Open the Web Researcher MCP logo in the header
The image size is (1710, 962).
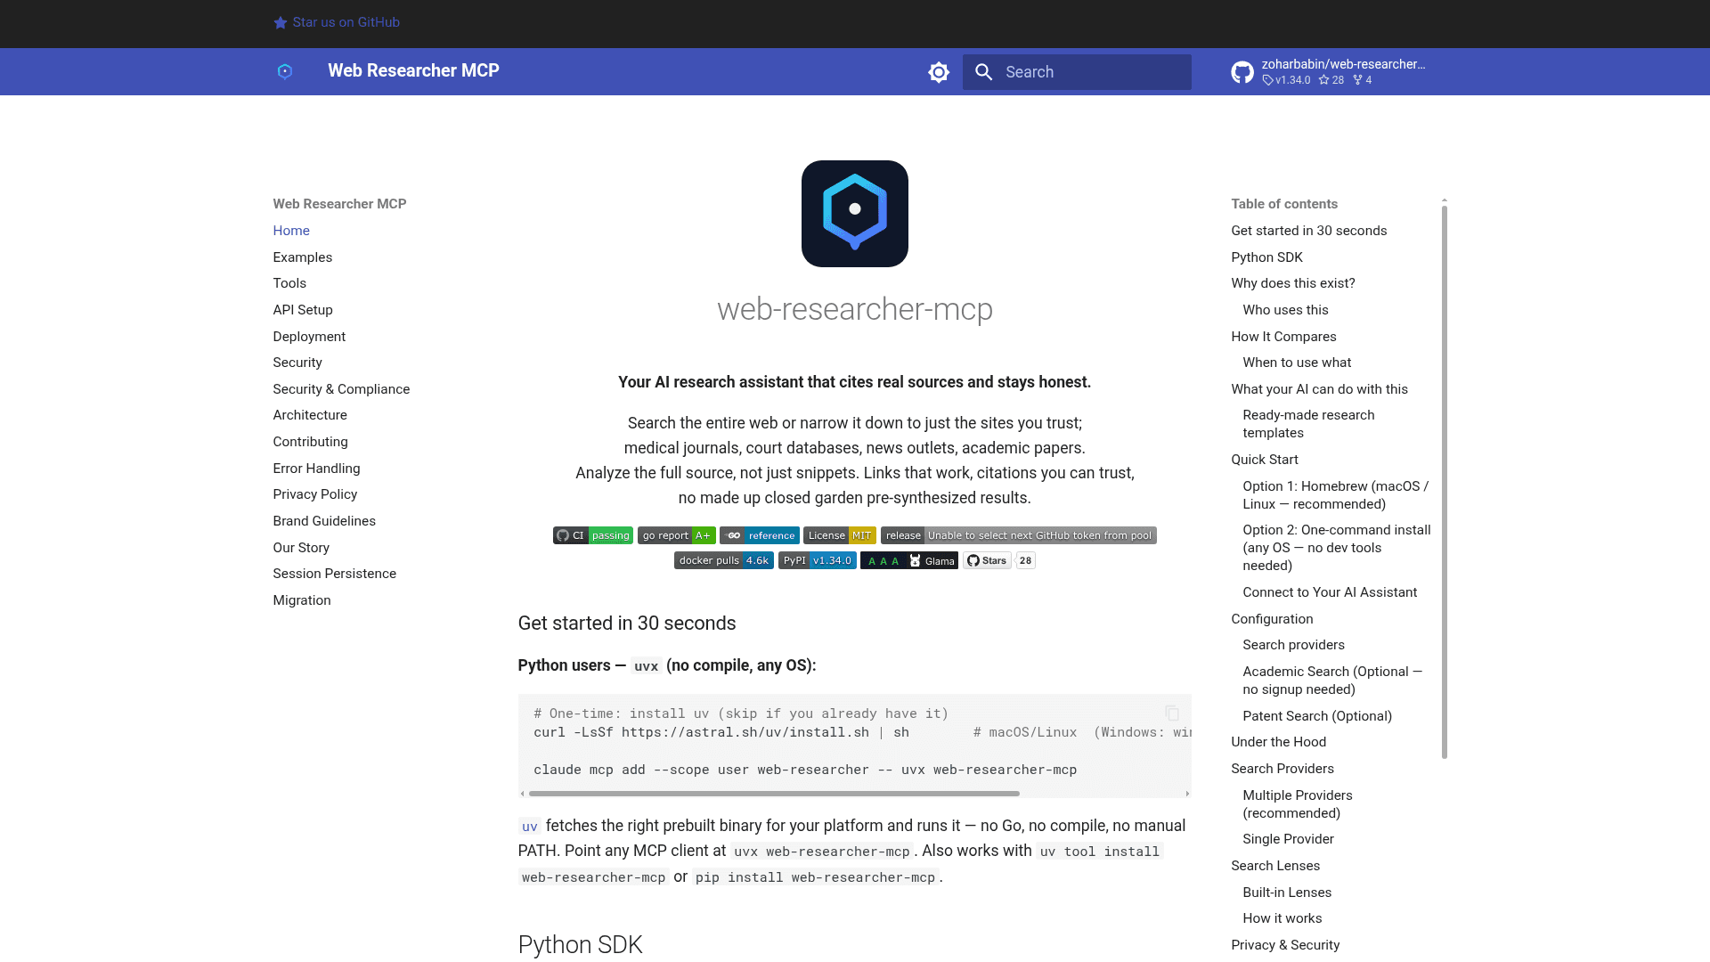[x=285, y=71]
